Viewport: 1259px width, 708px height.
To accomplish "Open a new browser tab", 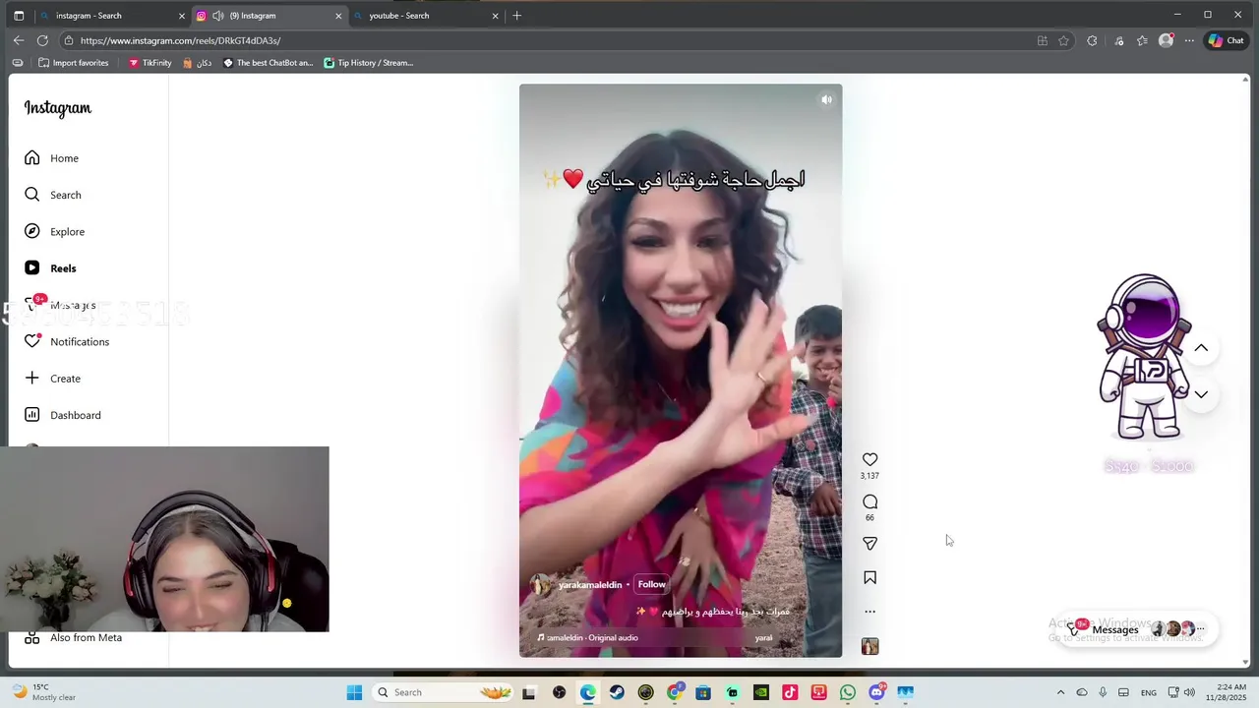I will point(516,16).
